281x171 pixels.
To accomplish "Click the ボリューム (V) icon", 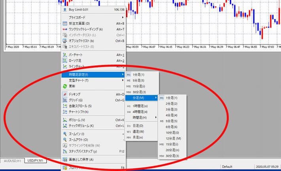I will point(65,120).
